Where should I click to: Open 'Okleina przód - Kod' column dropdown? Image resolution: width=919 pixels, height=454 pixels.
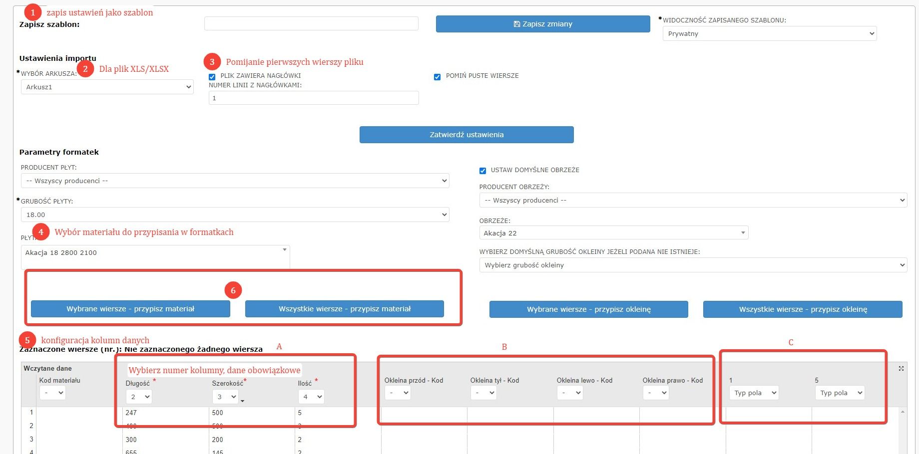pyautogui.click(x=398, y=393)
